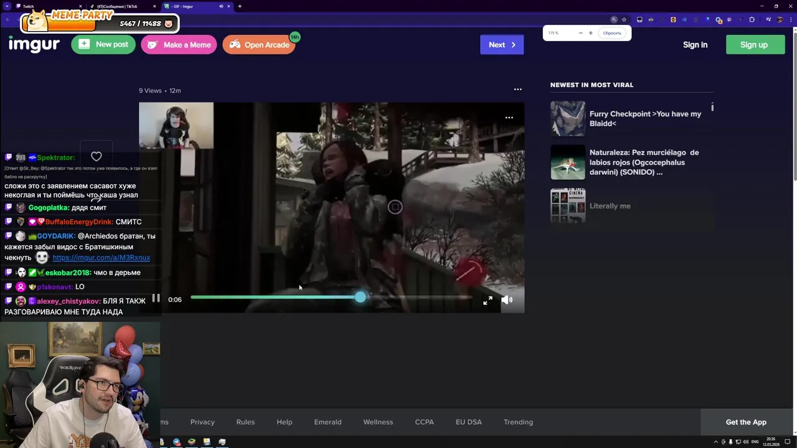This screenshot has height=448, width=797.
Task: Click the Sign up button
Action: 754,45
